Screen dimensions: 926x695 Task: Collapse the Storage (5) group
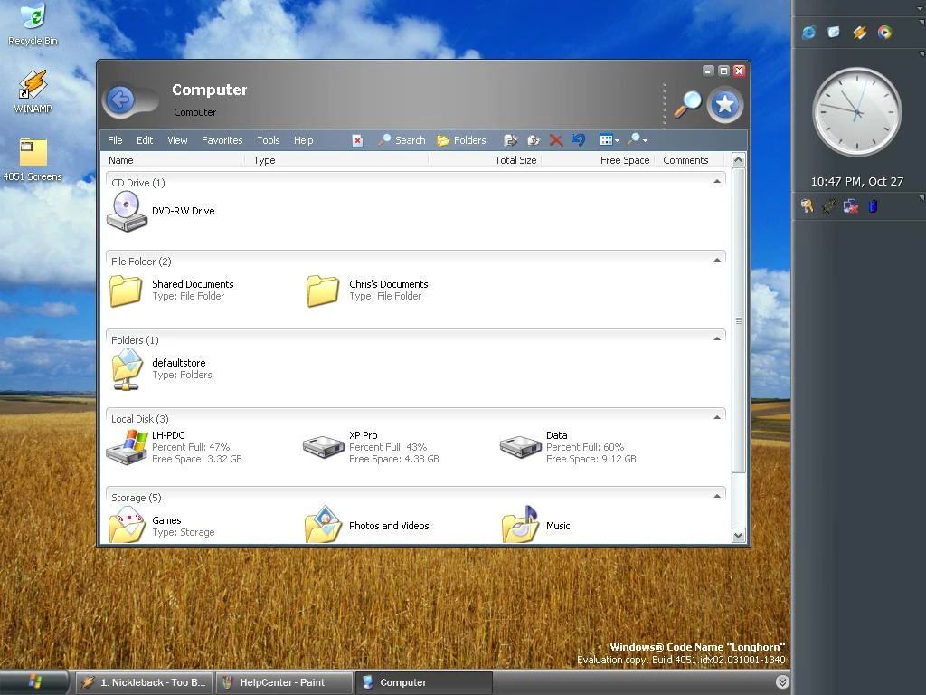tap(717, 495)
